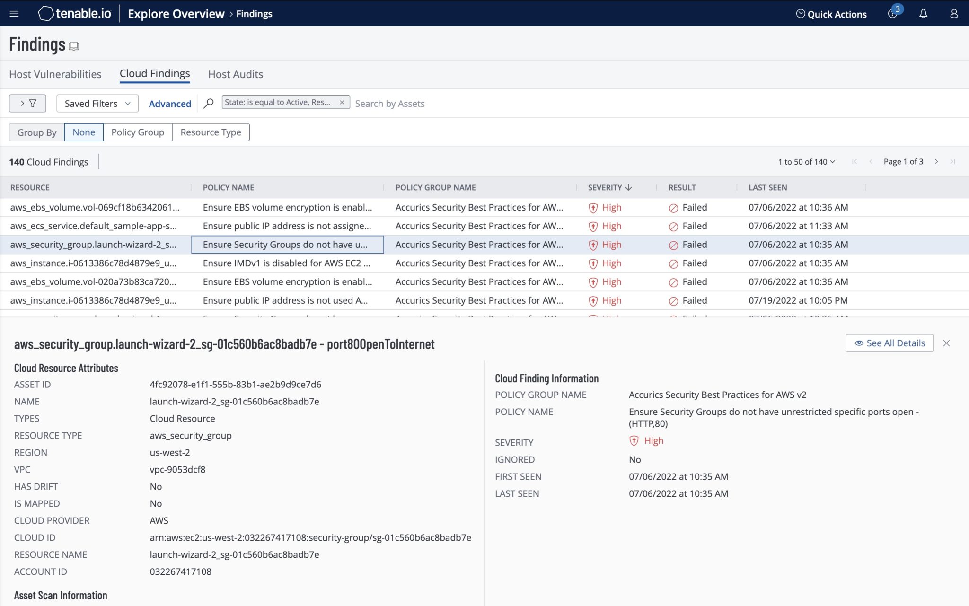Open the Saved Filters dropdown
Screen dimensions: 969x606
click(97, 103)
